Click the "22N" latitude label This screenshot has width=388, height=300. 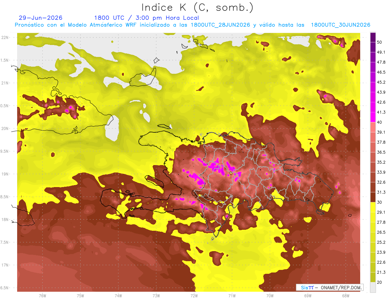click(5, 38)
